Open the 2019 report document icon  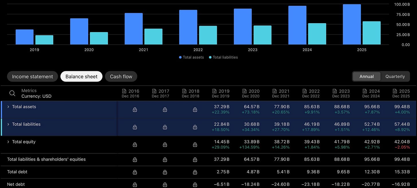(214, 91)
